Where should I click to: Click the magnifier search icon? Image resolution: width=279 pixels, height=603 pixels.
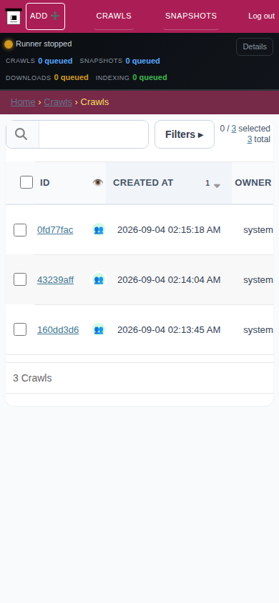click(21, 134)
